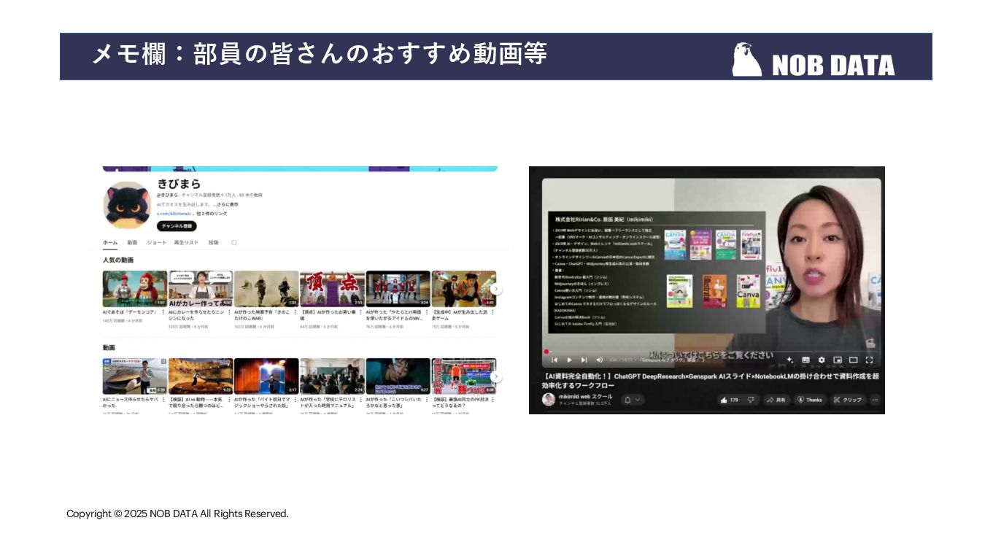The image size is (993, 558).
Task: Open the AIがカレー作ってみた video thumbnail
Action: 201,289
